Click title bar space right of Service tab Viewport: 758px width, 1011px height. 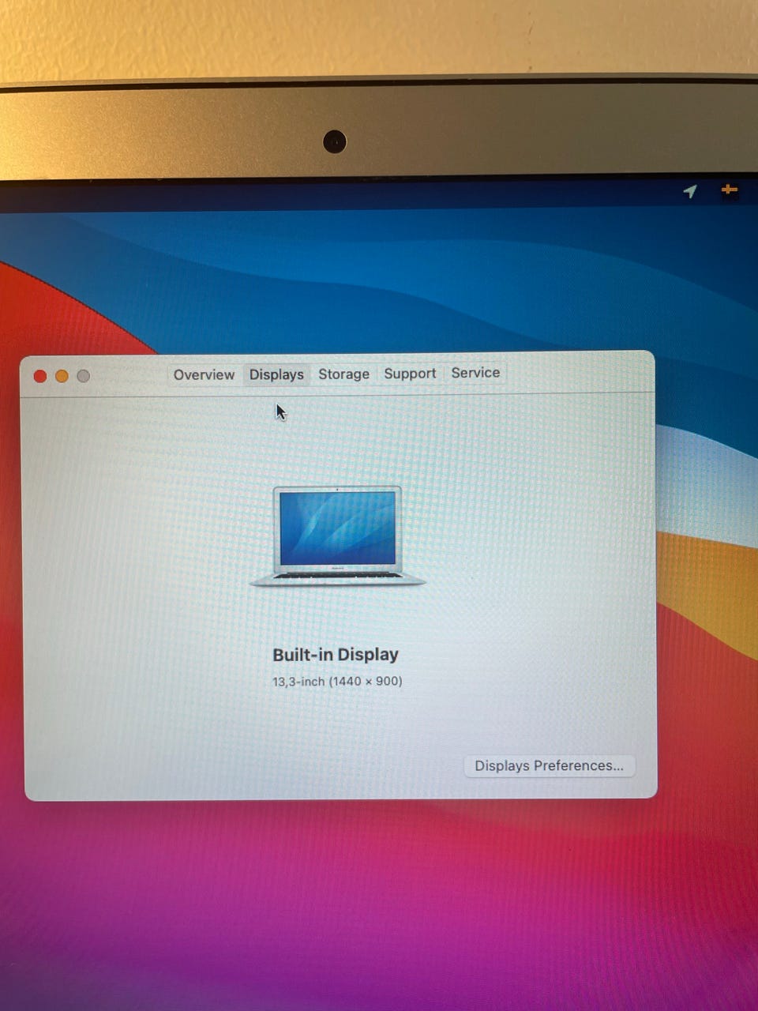576,371
